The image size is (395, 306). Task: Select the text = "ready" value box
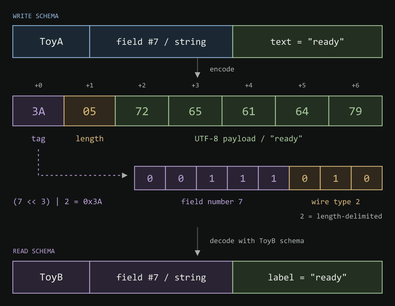(x=307, y=42)
